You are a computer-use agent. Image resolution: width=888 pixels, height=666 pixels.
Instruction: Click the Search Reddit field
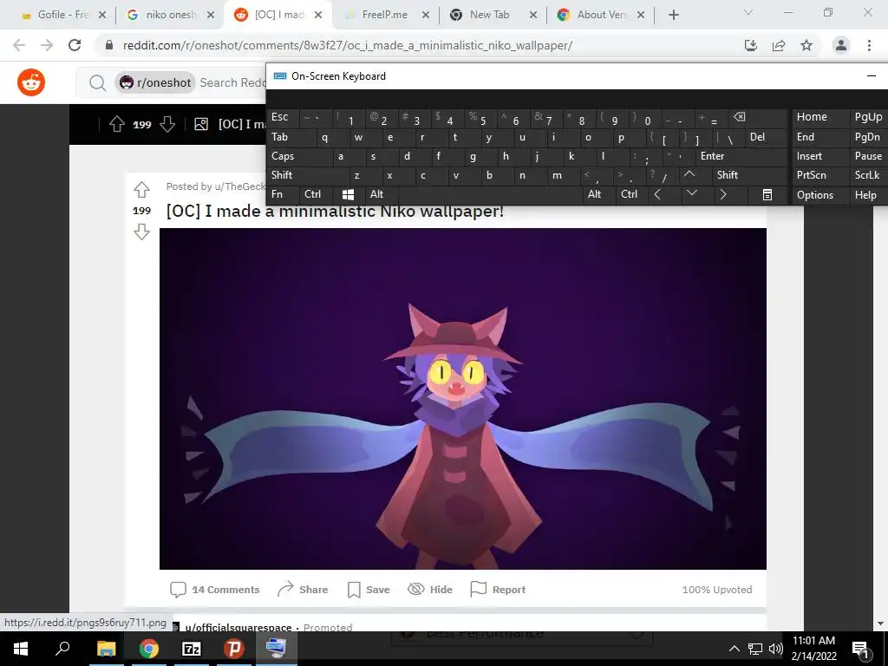[x=232, y=82]
